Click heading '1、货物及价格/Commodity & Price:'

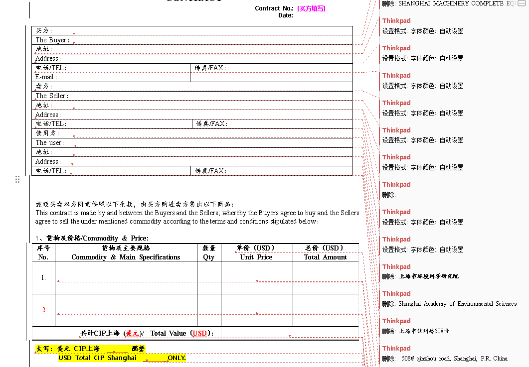pyautogui.click(x=92, y=238)
